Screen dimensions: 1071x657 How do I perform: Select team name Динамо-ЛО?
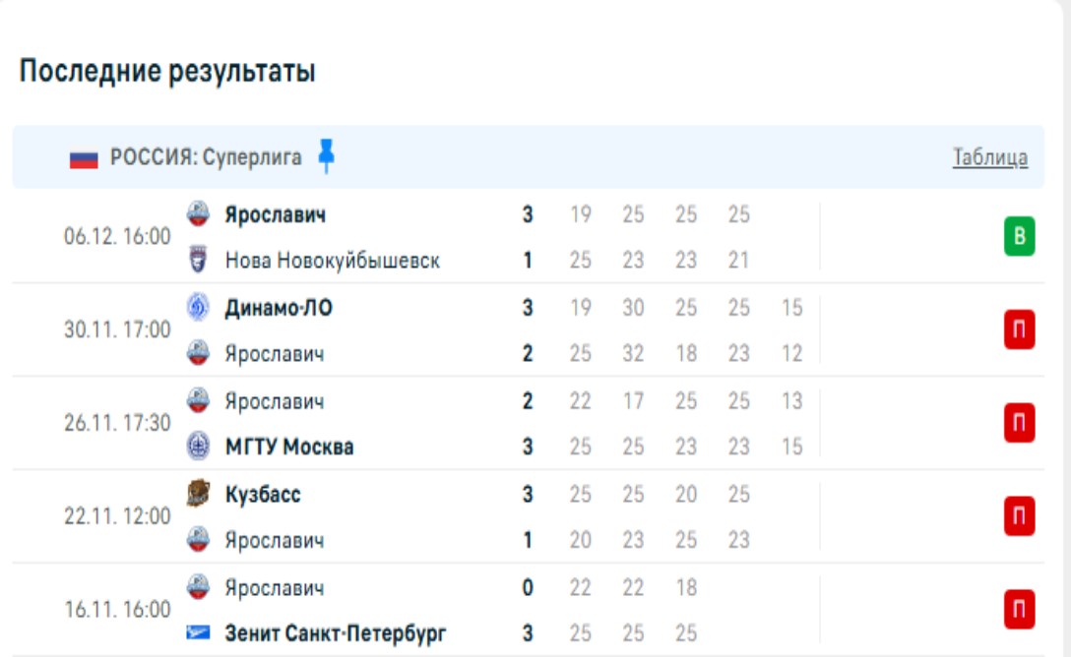(x=279, y=308)
